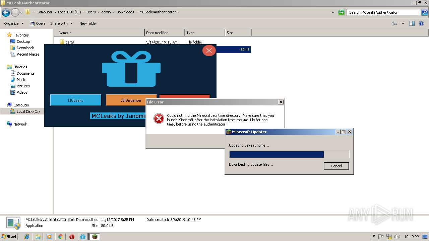
Task: Click the certs folder icon
Action: (x=62, y=42)
